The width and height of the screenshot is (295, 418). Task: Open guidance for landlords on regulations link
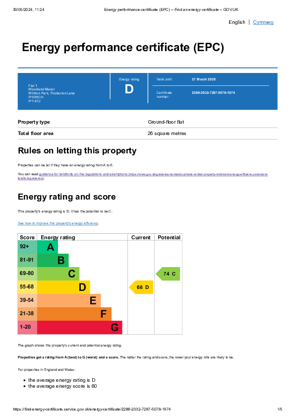tap(143, 176)
